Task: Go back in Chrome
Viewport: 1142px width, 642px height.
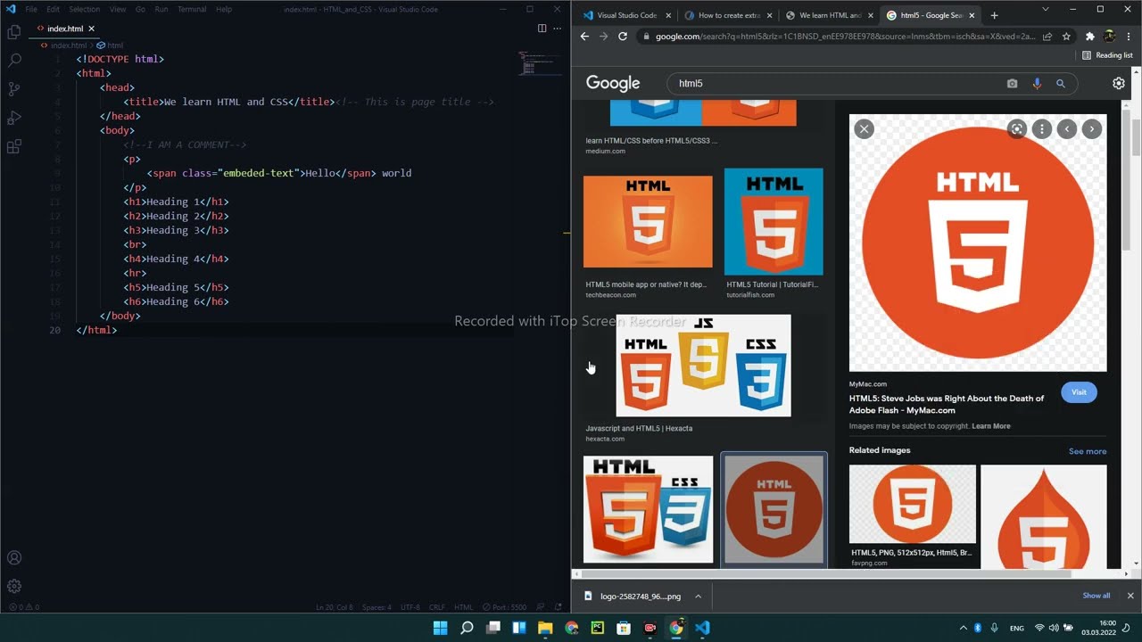Action: 584,37
